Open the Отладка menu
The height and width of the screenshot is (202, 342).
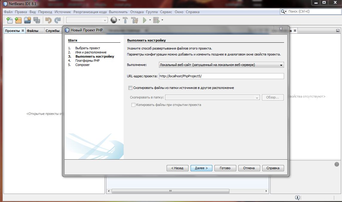tap(137, 12)
